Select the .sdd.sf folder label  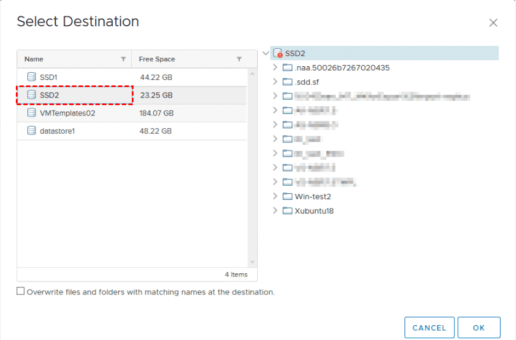(x=307, y=82)
